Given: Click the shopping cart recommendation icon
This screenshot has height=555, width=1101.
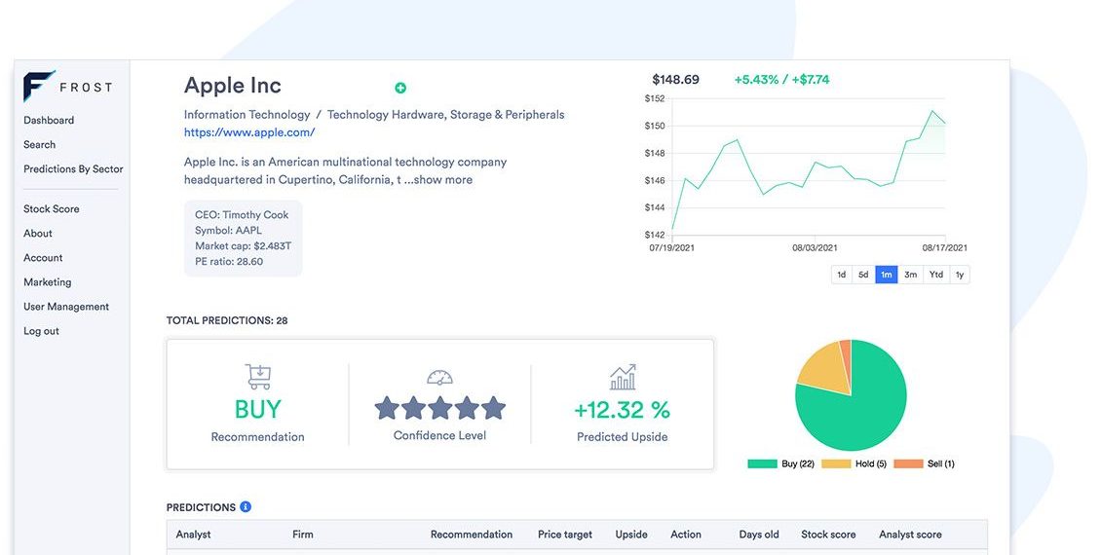Looking at the screenshot, I should point(257,377).
